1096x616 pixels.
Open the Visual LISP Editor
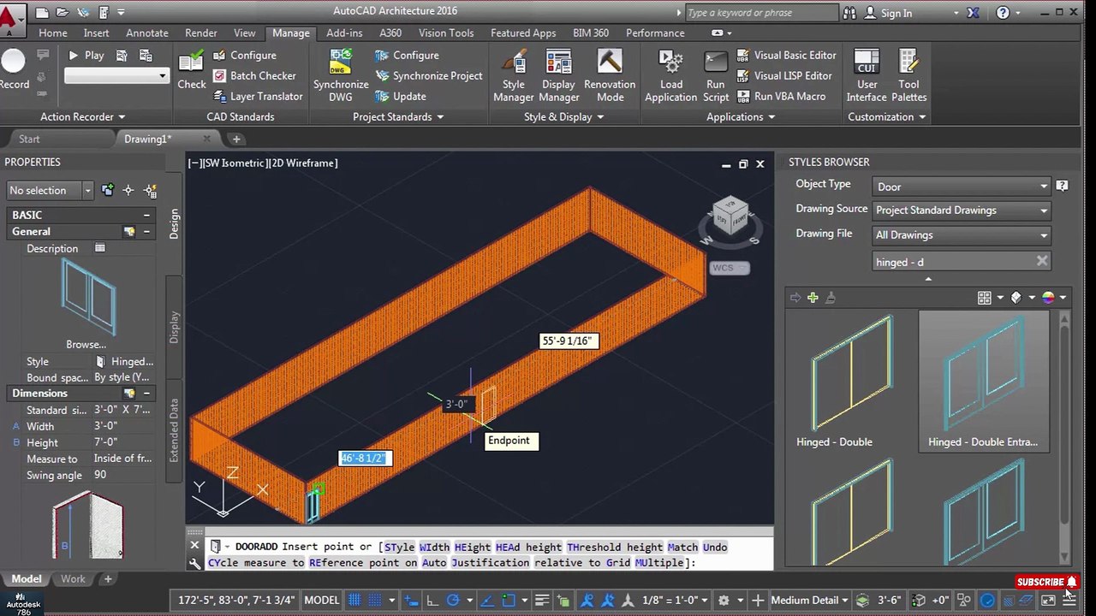pos(783,75)
